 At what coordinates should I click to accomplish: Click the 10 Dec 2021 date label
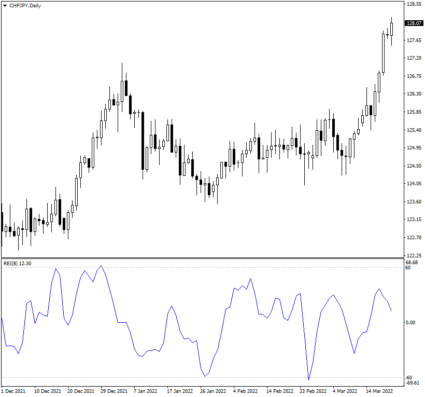[x=48, y=390]
